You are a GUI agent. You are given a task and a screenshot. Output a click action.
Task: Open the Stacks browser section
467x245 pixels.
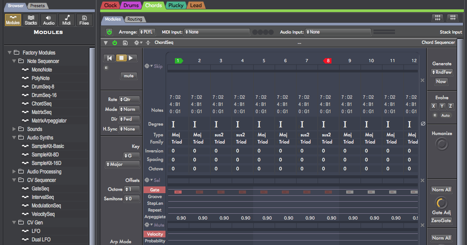point(31,20)
